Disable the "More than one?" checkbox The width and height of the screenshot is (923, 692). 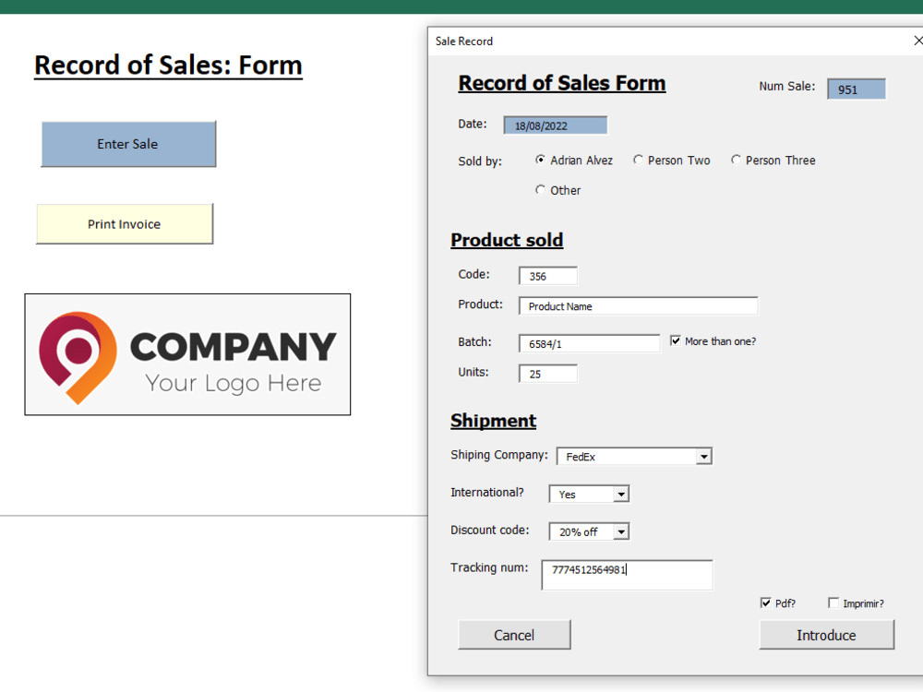point(675,340)
